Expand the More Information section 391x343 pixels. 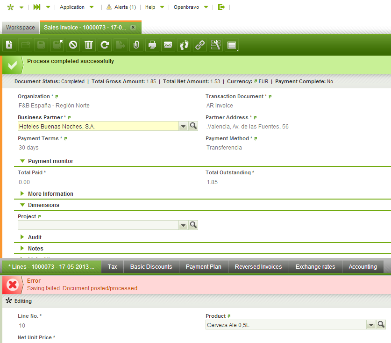click(22, 193)
